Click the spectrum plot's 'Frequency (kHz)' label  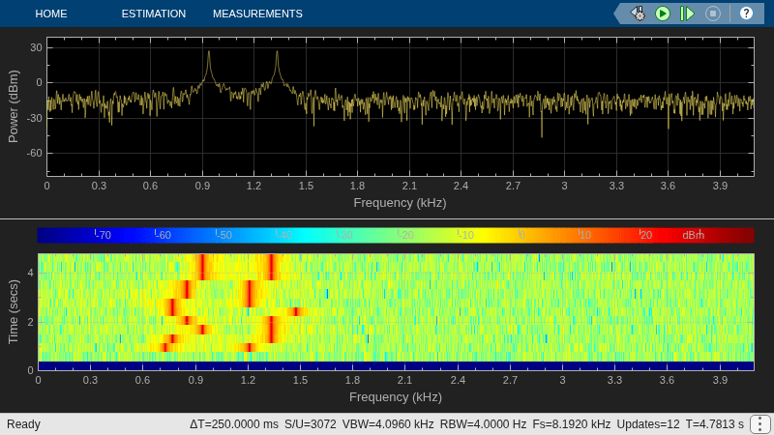400,203
